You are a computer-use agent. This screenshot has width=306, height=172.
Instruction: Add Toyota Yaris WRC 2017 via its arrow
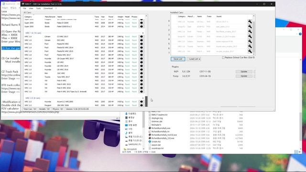pos(142,77)
